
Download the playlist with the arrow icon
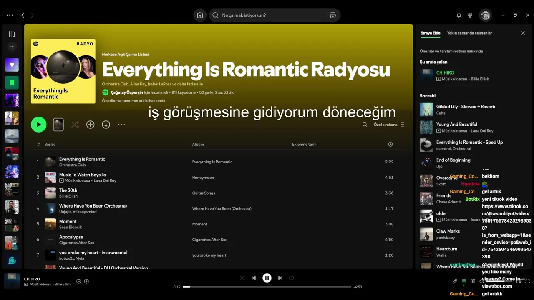pyautogui.click(x=106, y=125)
